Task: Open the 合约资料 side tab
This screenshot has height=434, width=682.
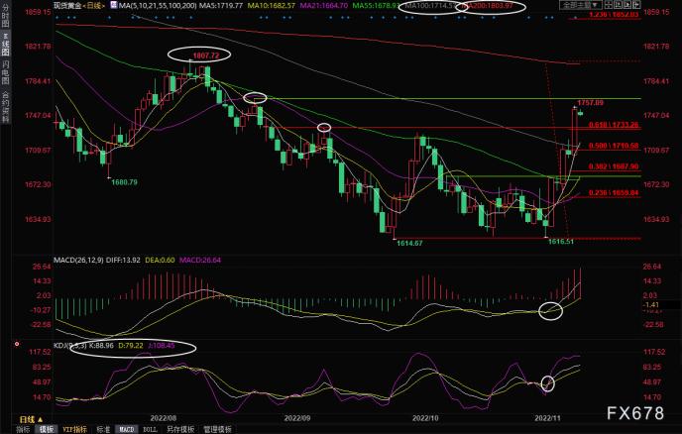Action: (x=5, y=106)
